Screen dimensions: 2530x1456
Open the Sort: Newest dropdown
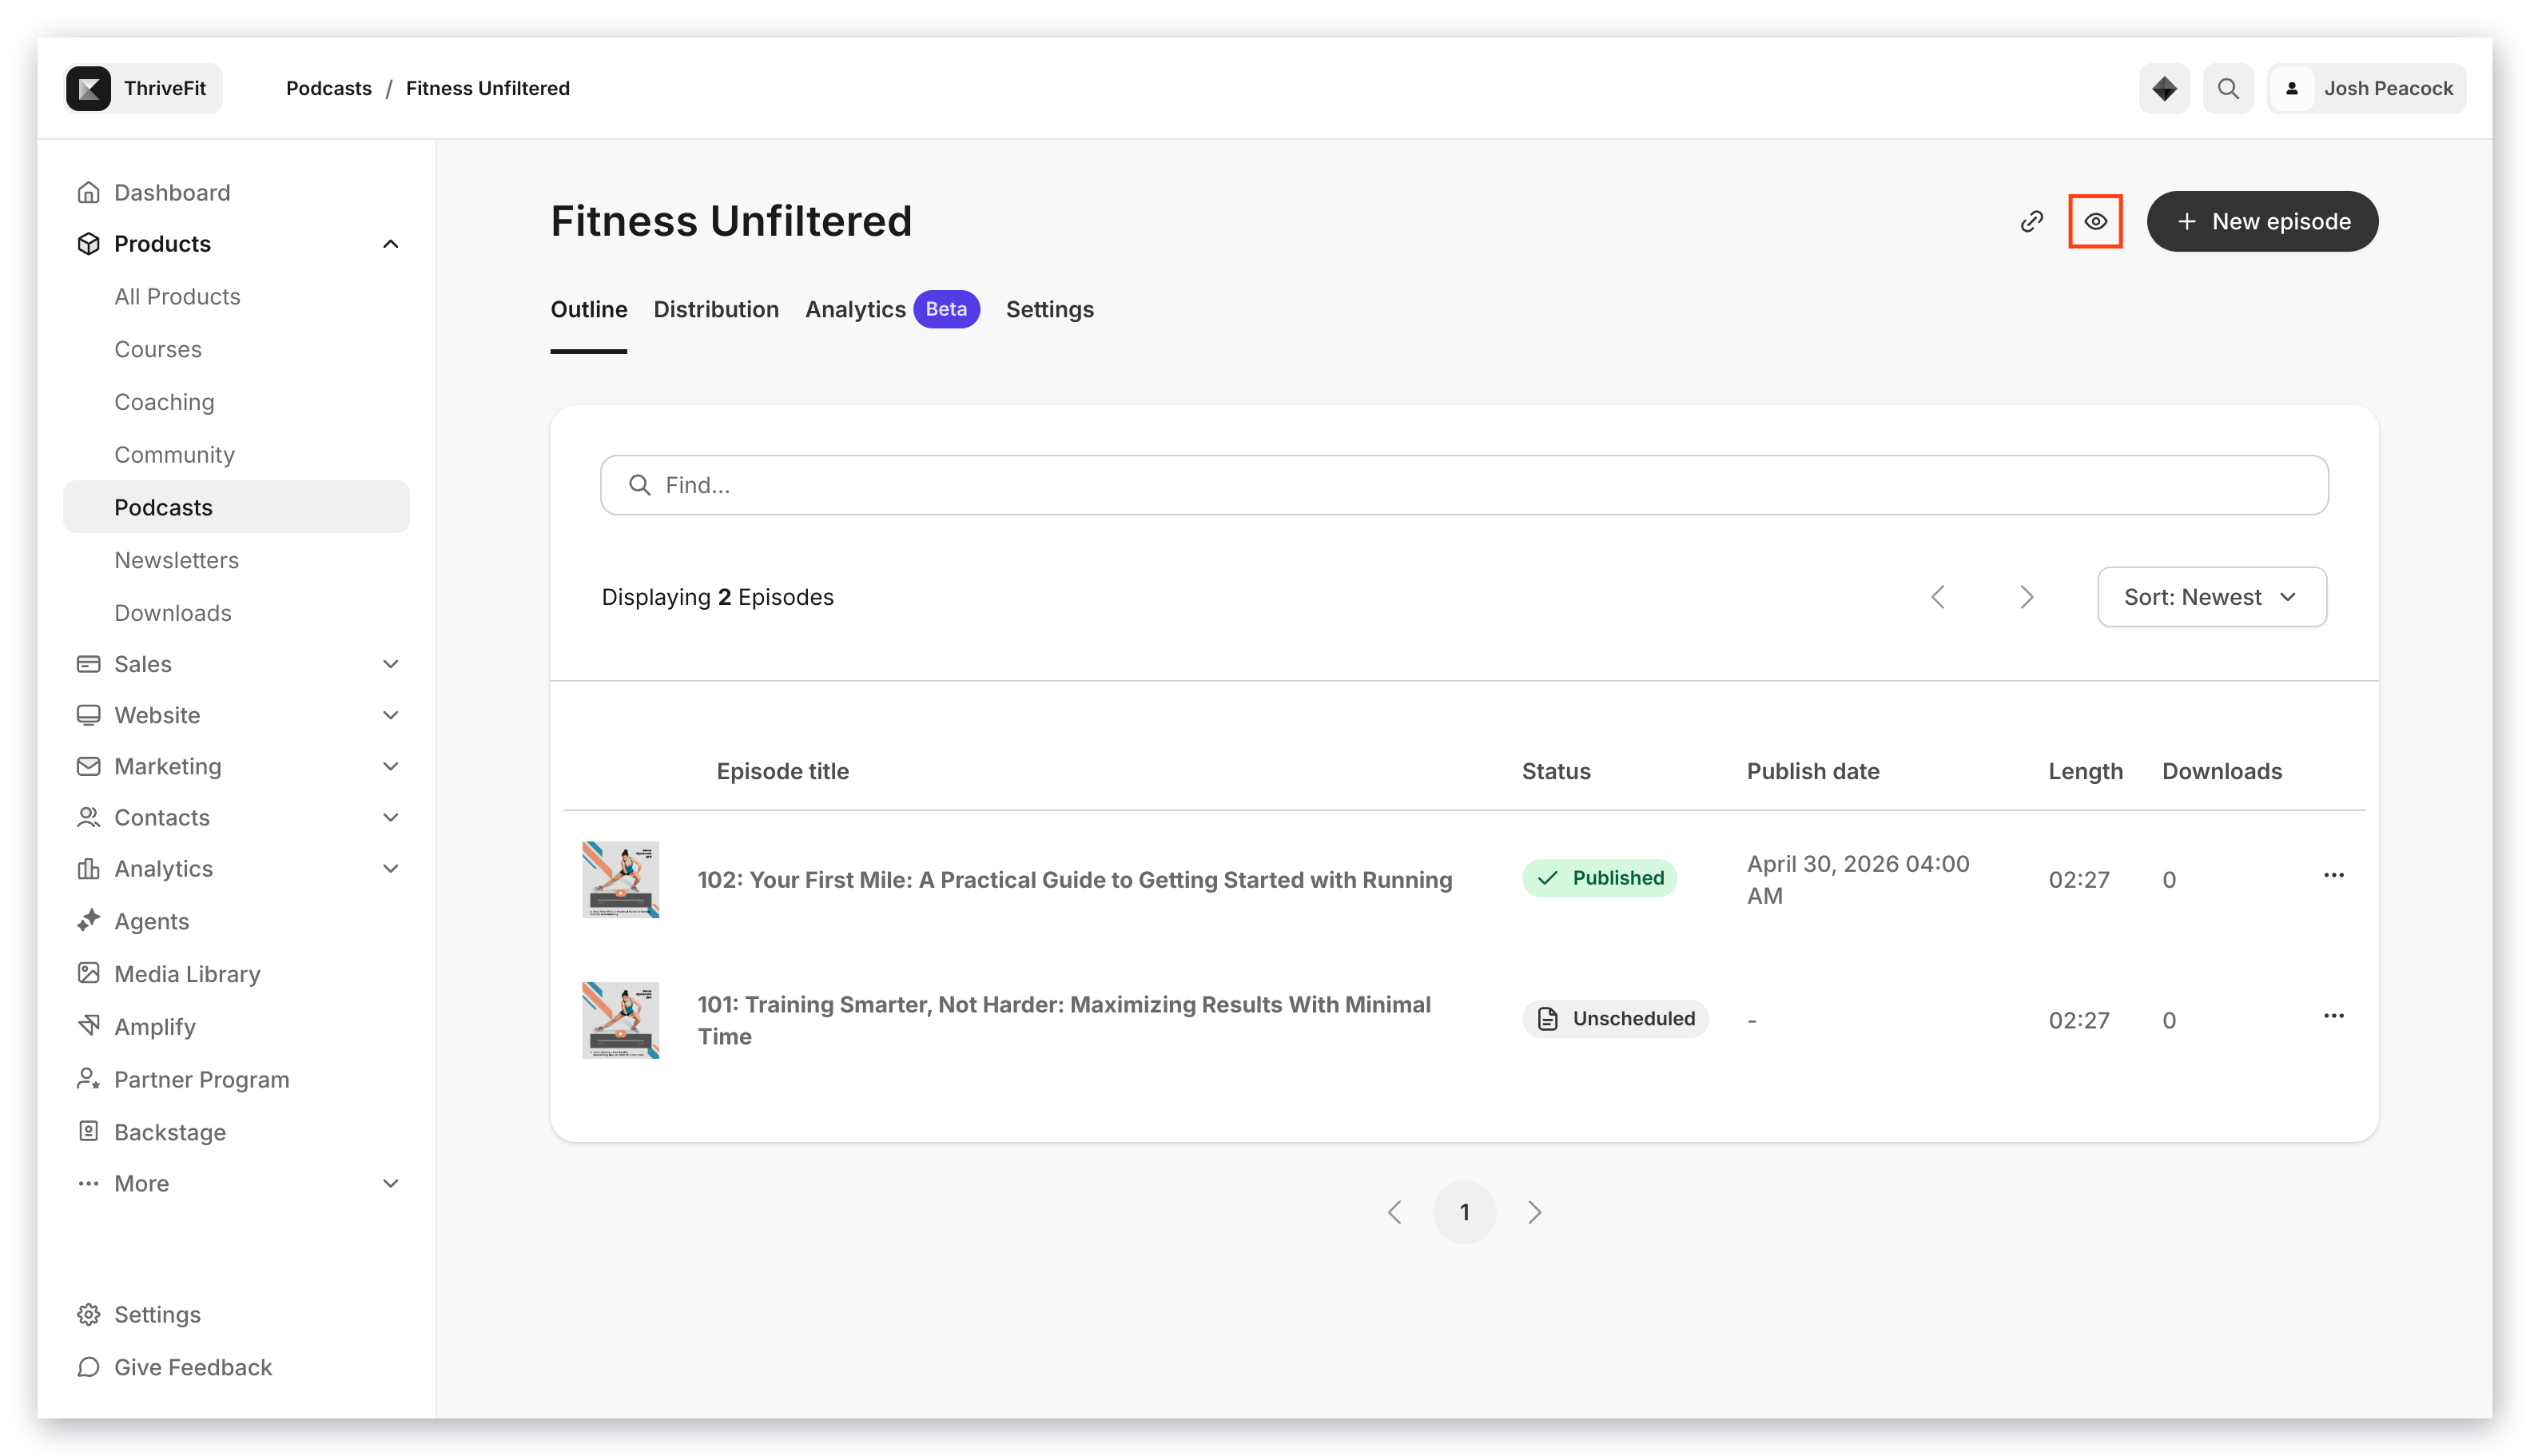coord(2210,597)
